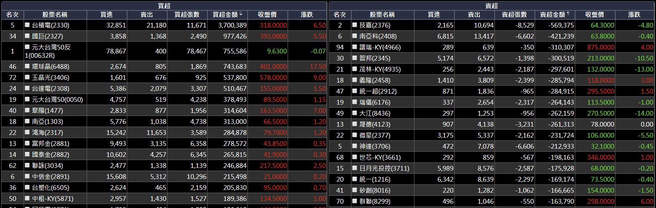Viewport: 656px width, 208px height.
Task: Click 漲跌 header in 賣超 table
Action: (634, 15)
